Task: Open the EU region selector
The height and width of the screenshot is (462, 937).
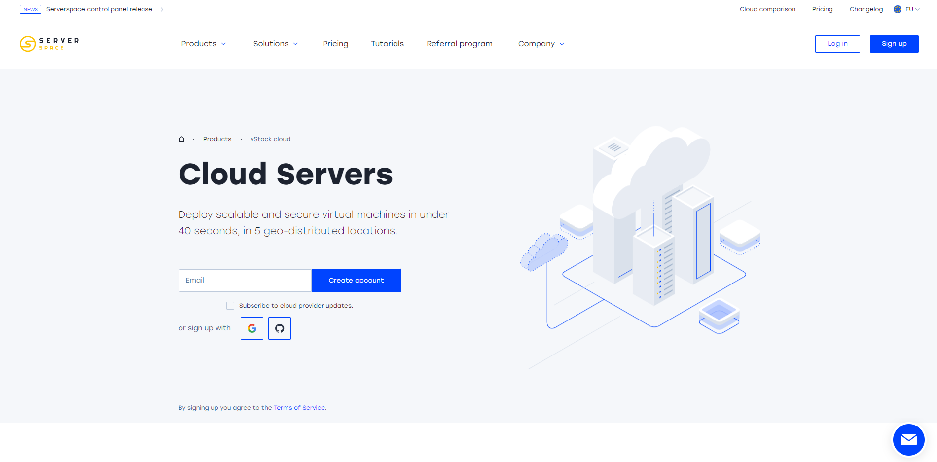Action: tap(907, 9)
